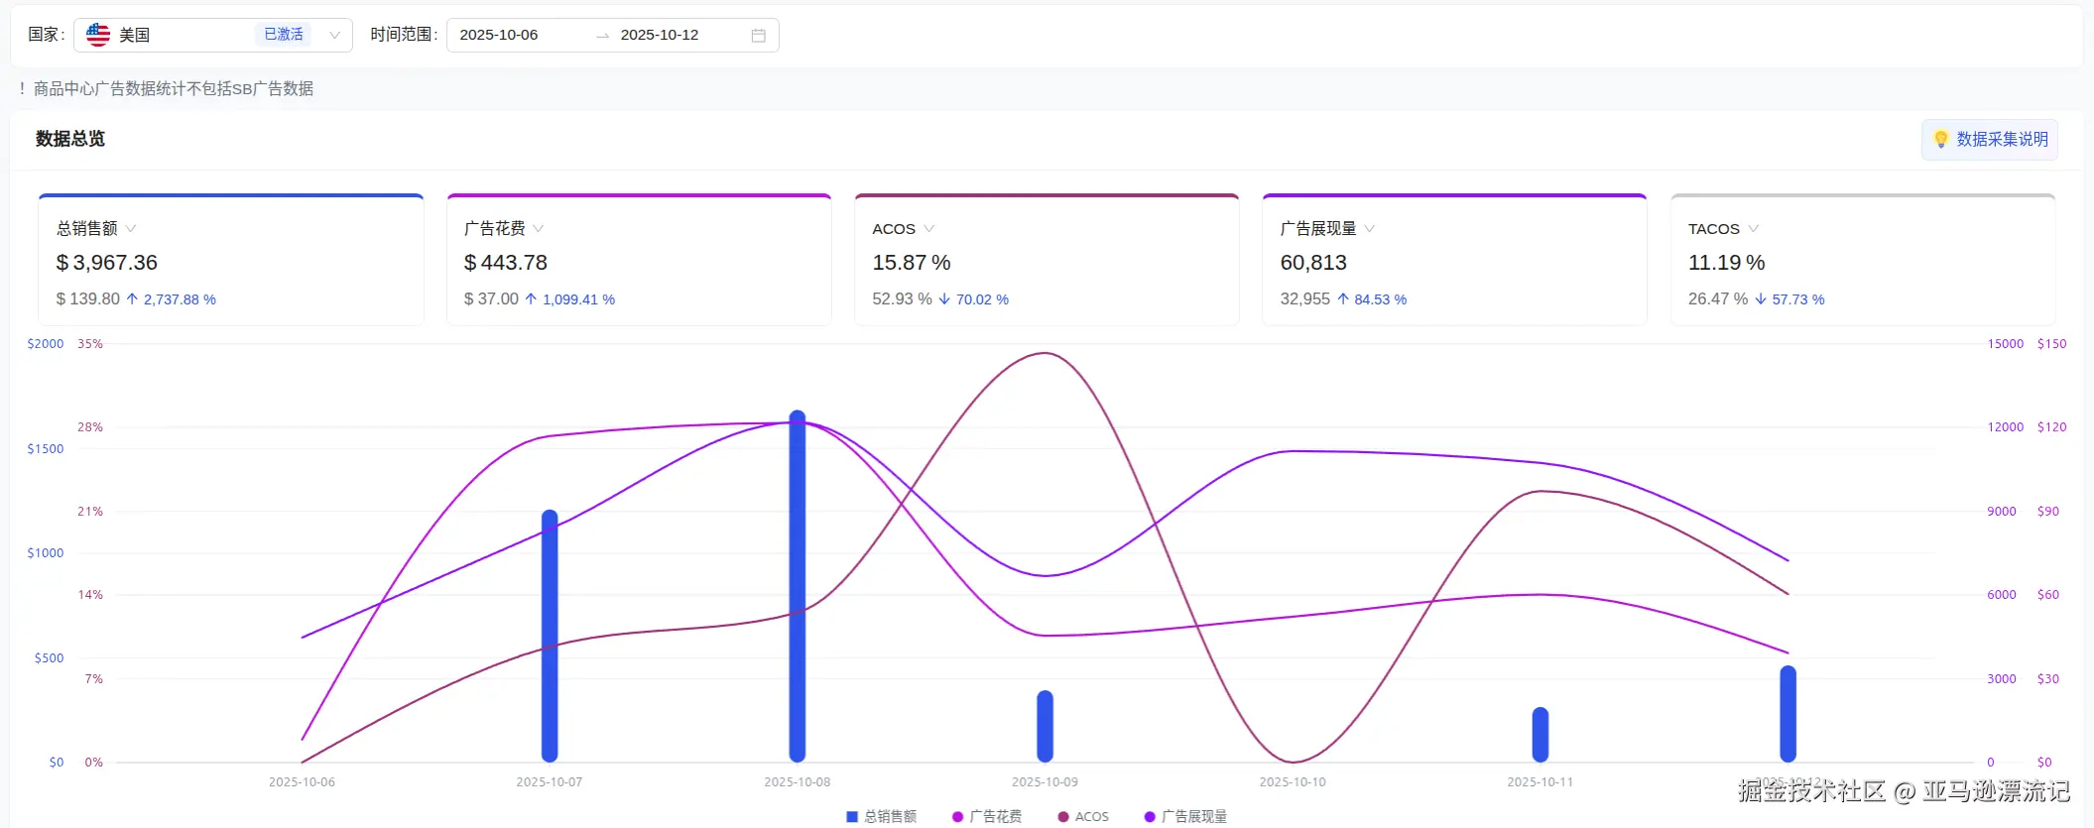
Task: Click the arrow between the two dates
Action: click(x=602, y=36)
